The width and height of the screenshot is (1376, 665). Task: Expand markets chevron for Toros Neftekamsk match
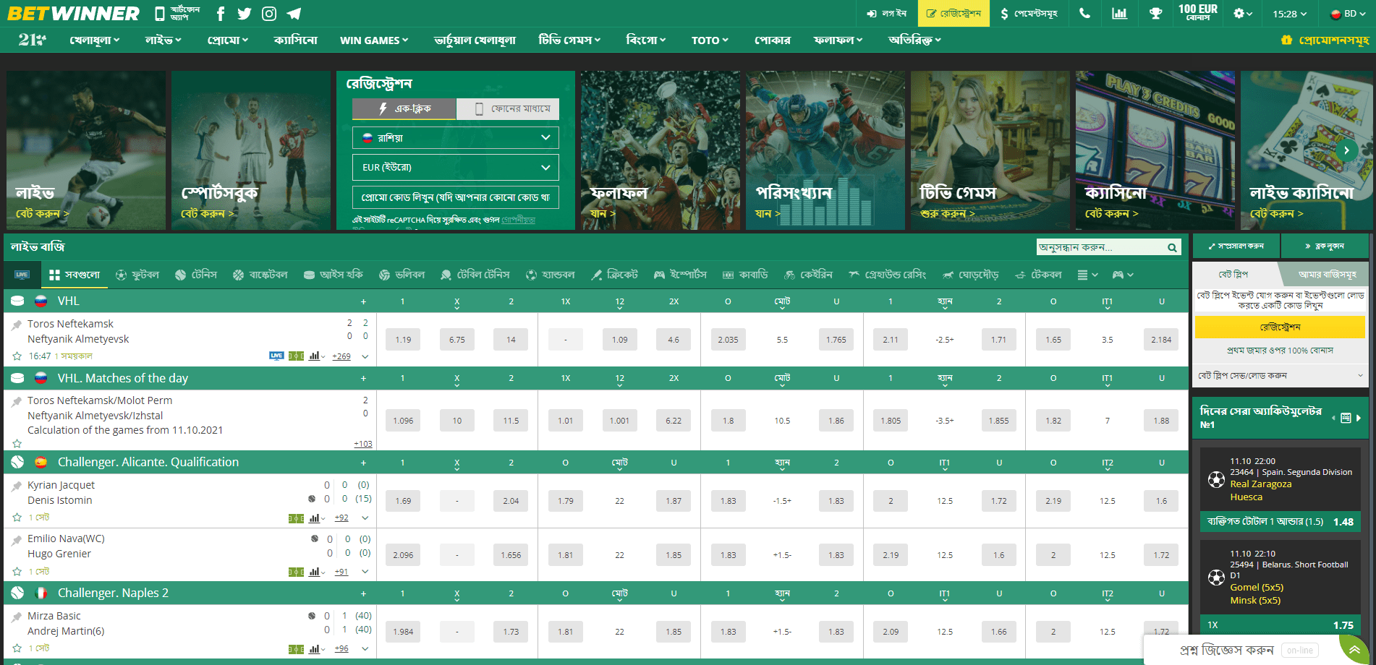(x=365, y=356)
